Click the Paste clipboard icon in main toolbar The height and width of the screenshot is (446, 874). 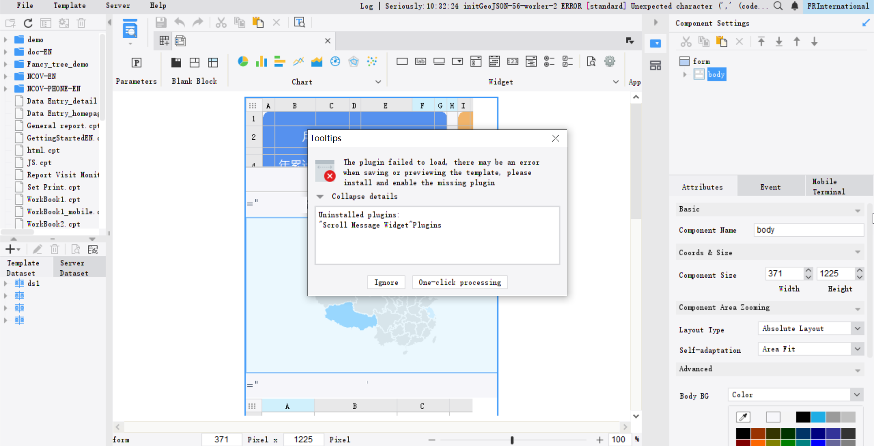258,22
